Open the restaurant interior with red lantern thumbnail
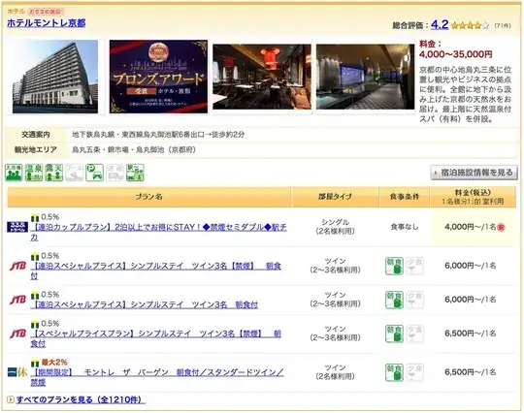This screenshot has width=524, height=413. coord(262,77)
